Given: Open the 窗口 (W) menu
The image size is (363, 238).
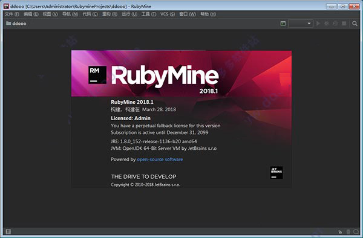Looking at the screenshot, I should point(188,14).
